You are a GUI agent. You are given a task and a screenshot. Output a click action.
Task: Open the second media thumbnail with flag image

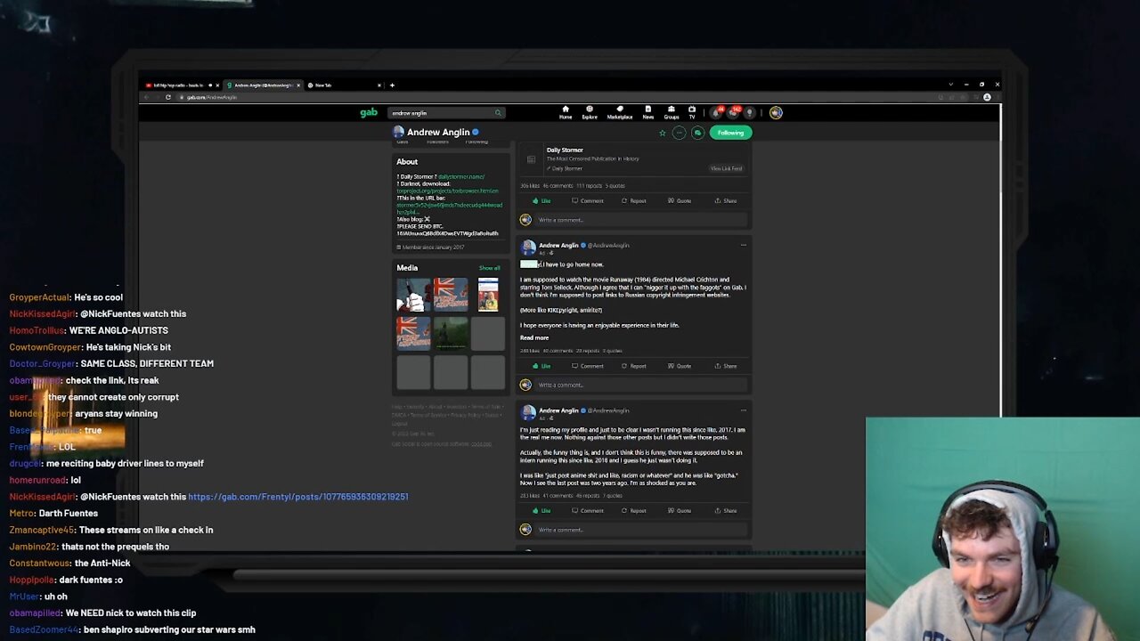point(450,295)
